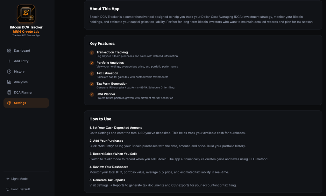Click the 'Generate Tax Reports' step heading
Screen dimensions: 326x196
click(x=107, y=180)
